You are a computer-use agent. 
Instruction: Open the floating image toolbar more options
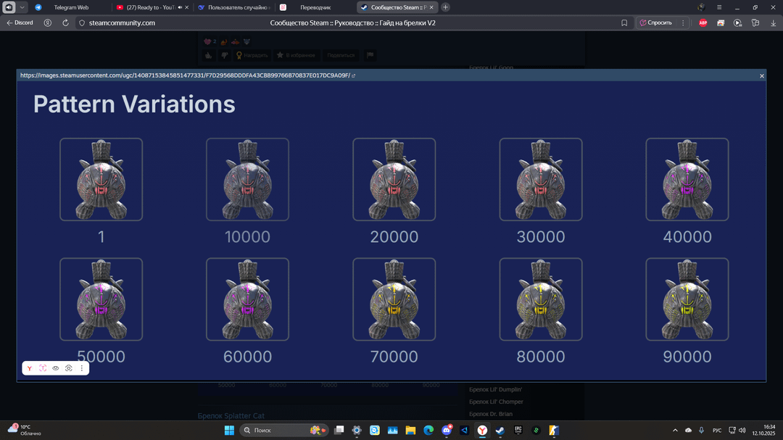pos(82,368)
